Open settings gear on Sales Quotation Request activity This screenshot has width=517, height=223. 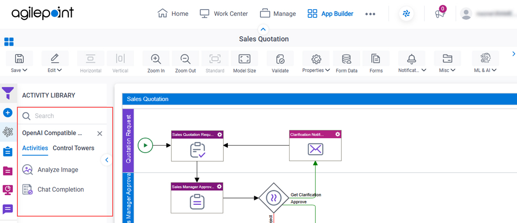click(219, 134)
